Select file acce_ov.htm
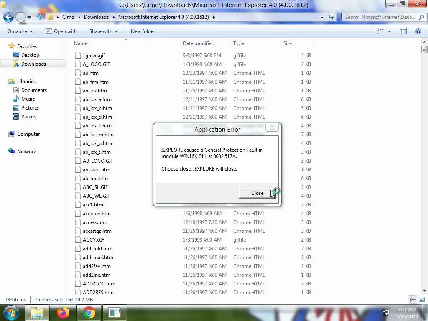This screenshot has width=428, height=321. (x=97, y=214)
